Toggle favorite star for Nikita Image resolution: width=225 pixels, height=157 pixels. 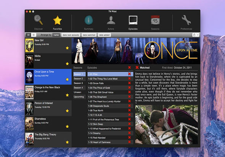pos(67,63)
